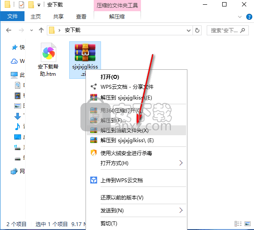Open the 文件 menu button
The height and width of the screenshot is (230, 254).
tap(12, 16)
